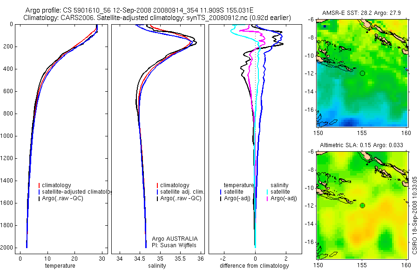Viewport: 419px width, 270px height.
Task: Click the 'salinity' x-axis label below second plot
Action: (x=157, y=266)
